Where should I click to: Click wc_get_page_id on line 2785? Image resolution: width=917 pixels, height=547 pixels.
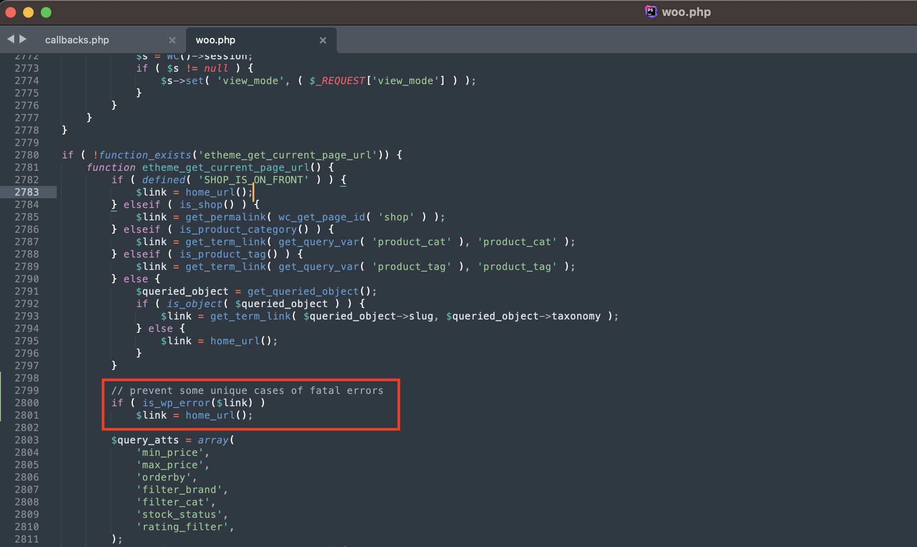[x=322, y=217]
